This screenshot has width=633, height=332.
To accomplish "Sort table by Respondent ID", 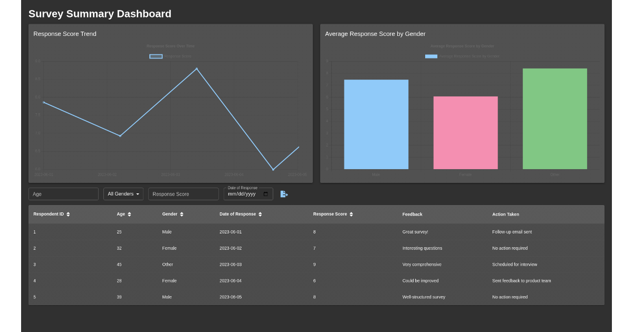I will point(68,214).
